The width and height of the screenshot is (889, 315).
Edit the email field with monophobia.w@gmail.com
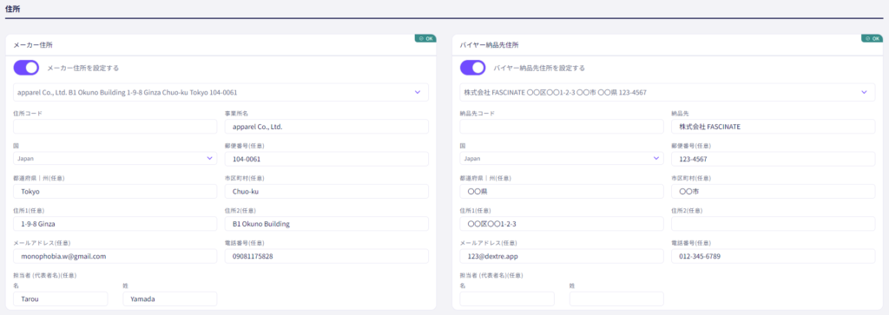point(115,256)
